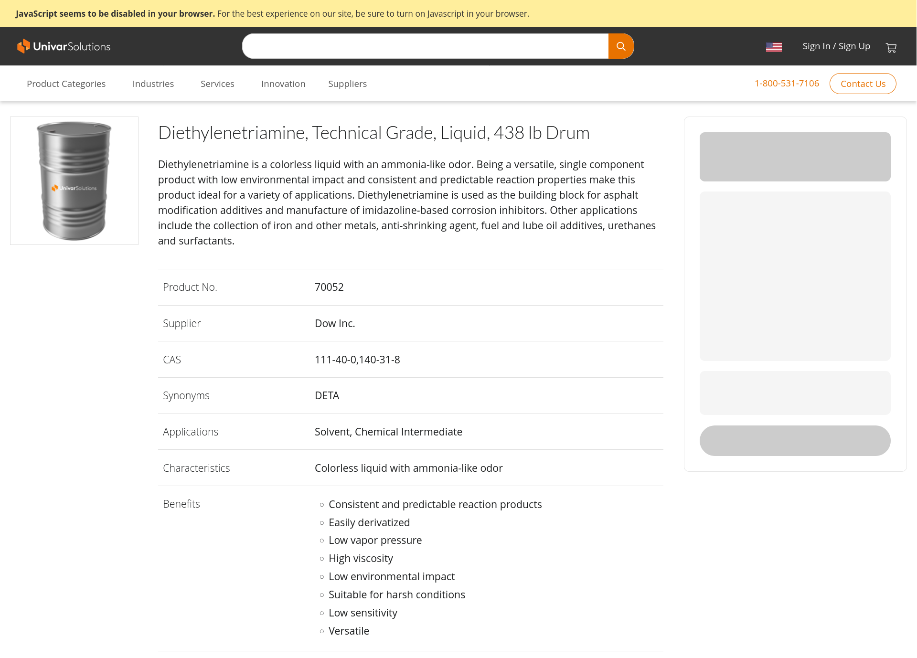Open Product Categories menu
The width and height of the screenshot is (917, 658).
(x=66, y=84)
